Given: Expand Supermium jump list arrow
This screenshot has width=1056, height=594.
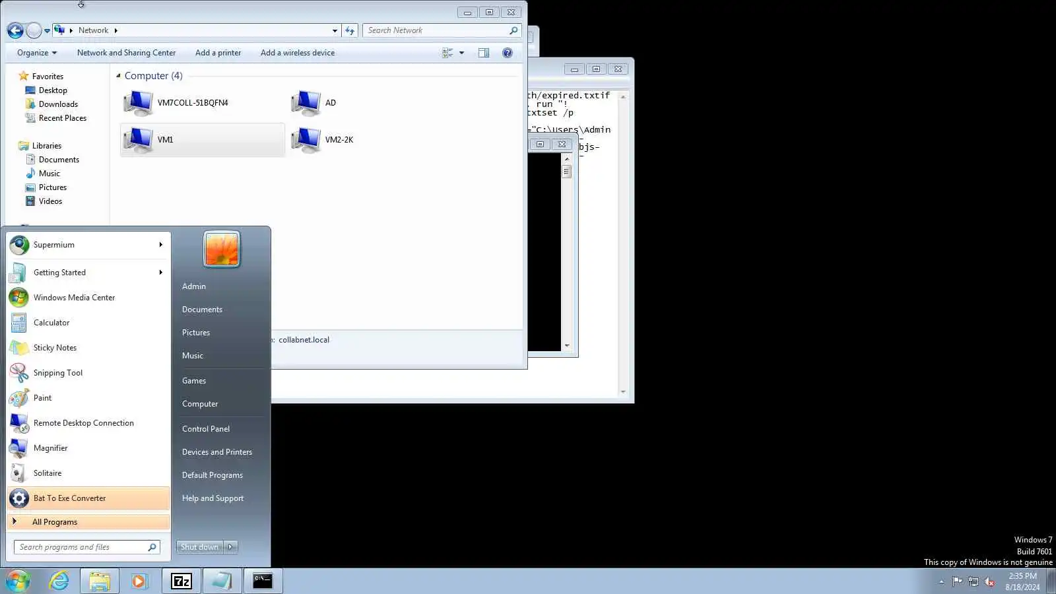Looking at the screenshot, I should (x=160, y=245).
